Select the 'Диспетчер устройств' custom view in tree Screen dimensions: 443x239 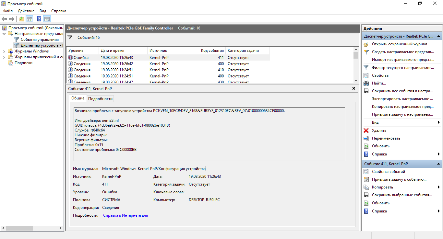[39, 45]
